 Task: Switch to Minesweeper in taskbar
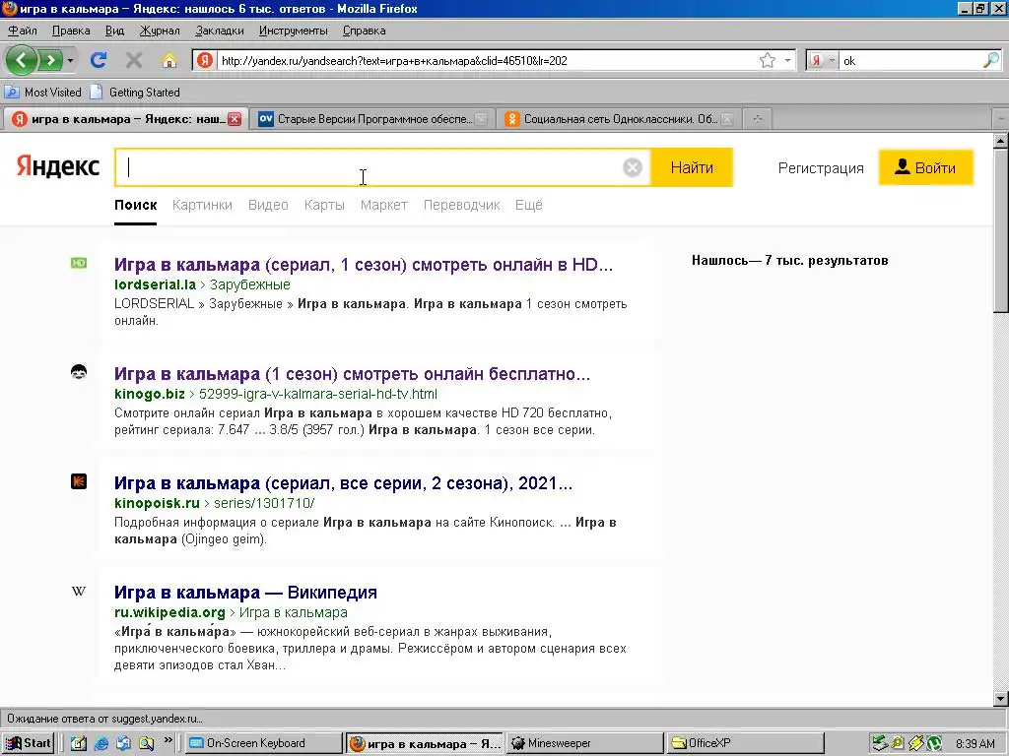(584, 743)
